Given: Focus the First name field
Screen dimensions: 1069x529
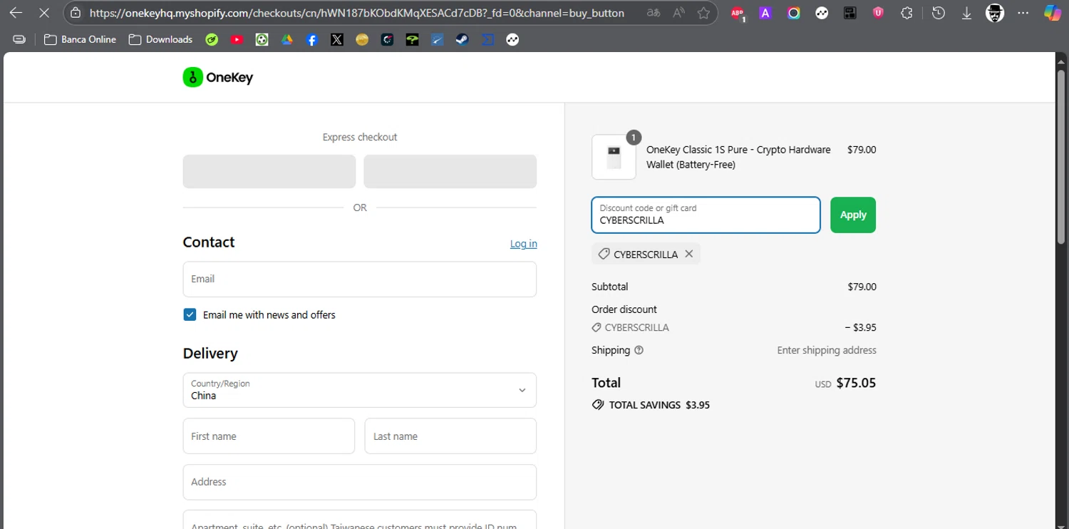Looking at the screenshot, I should coord(269,436).
